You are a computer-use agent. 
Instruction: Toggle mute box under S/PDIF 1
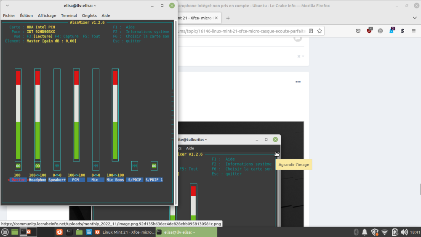154,166
